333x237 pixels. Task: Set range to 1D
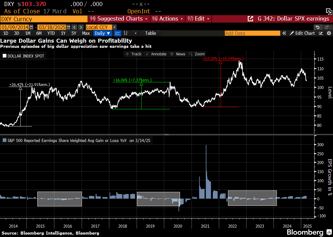coord(5,33)
